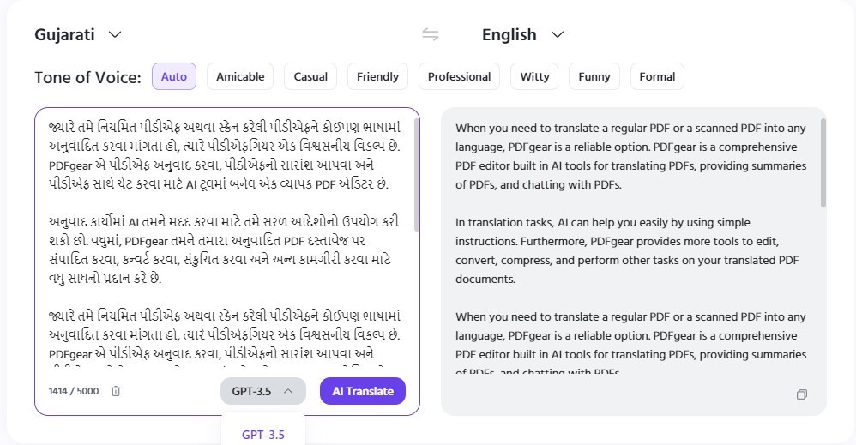This screenshot has height=445, width=856.
Task: Collapse the GPT-3.5 model selector
Action: pos(263,391)
